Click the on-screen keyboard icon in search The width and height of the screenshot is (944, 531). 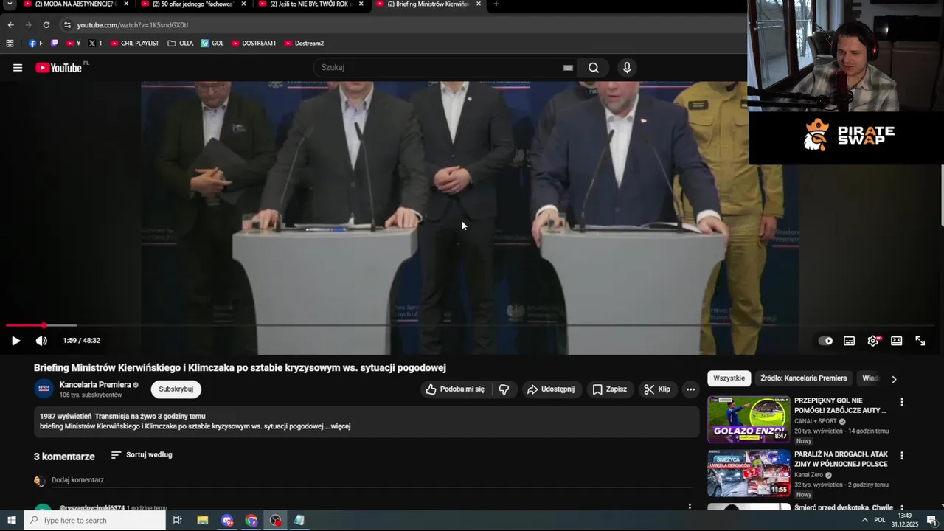[x=568, y=68]
